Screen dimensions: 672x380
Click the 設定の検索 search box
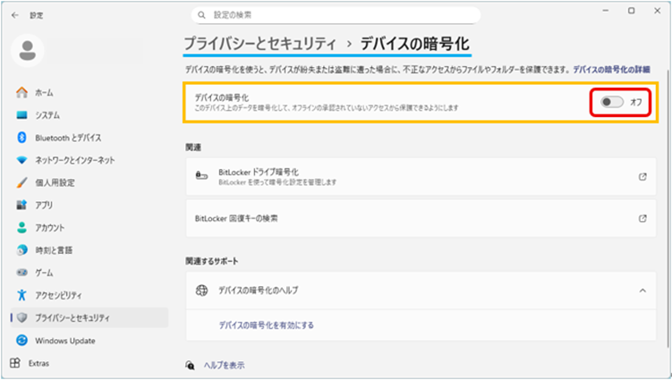[x=336, y=15]
